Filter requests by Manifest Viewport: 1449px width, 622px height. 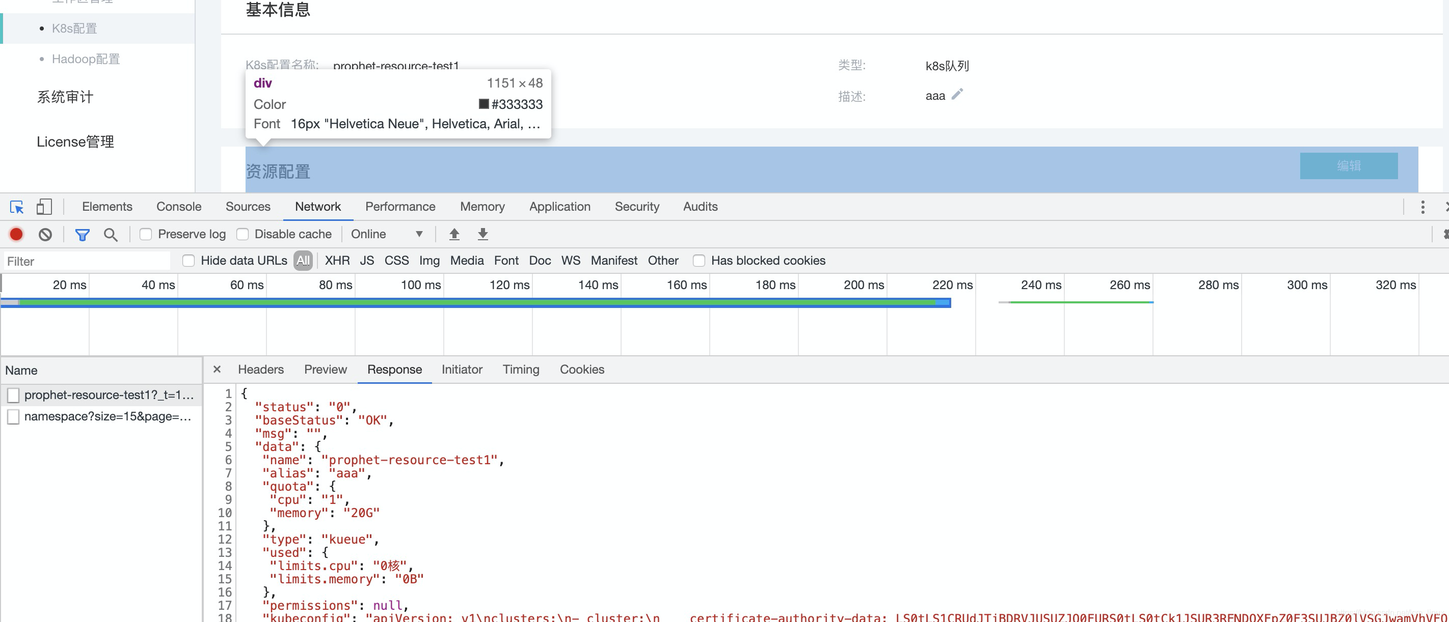tap(614, 261)
